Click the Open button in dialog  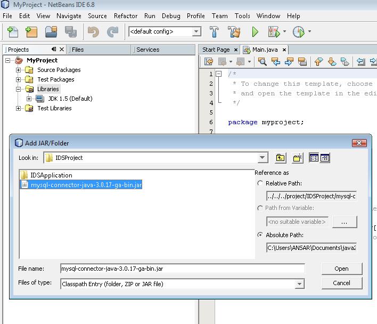tap(341, 269)
